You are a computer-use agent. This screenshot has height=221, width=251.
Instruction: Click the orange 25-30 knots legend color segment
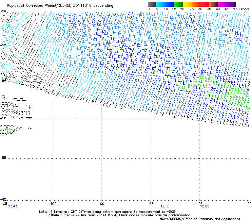pos(196,4)
